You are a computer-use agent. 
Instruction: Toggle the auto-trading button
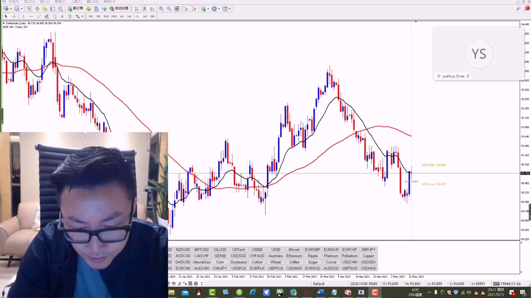pyautogui.click(x=119, y=9)
